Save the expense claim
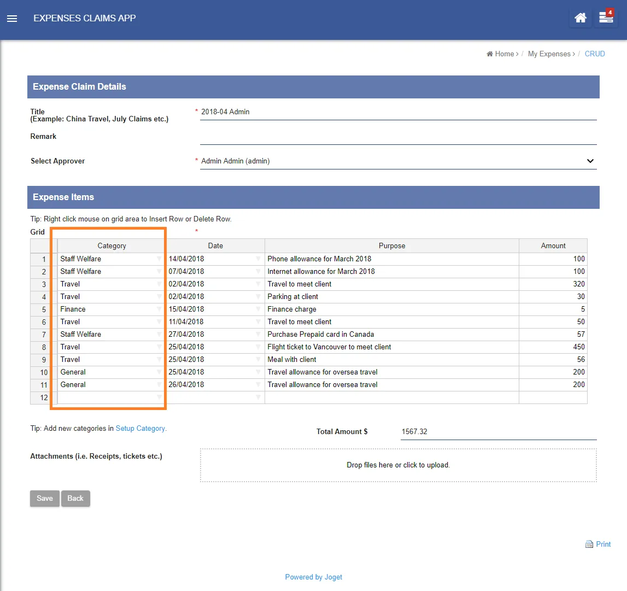This screenshot has width=627, height=591. [45, 498]
